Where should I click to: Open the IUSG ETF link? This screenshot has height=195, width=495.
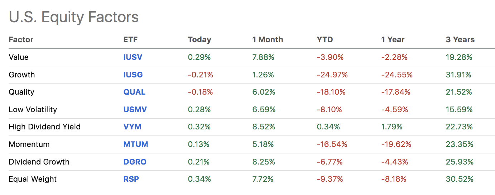pyautogui.click(x=133, y=75)
